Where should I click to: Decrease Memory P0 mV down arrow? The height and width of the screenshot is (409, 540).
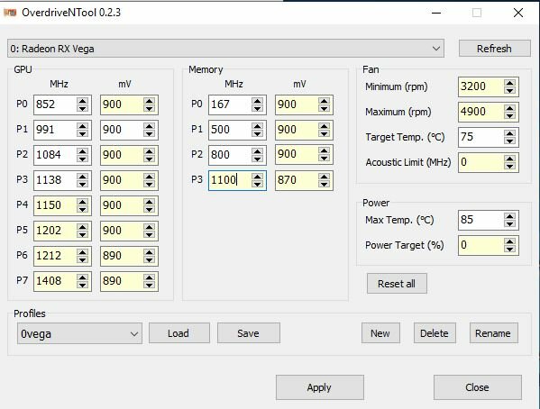click(x=324, y=109)
